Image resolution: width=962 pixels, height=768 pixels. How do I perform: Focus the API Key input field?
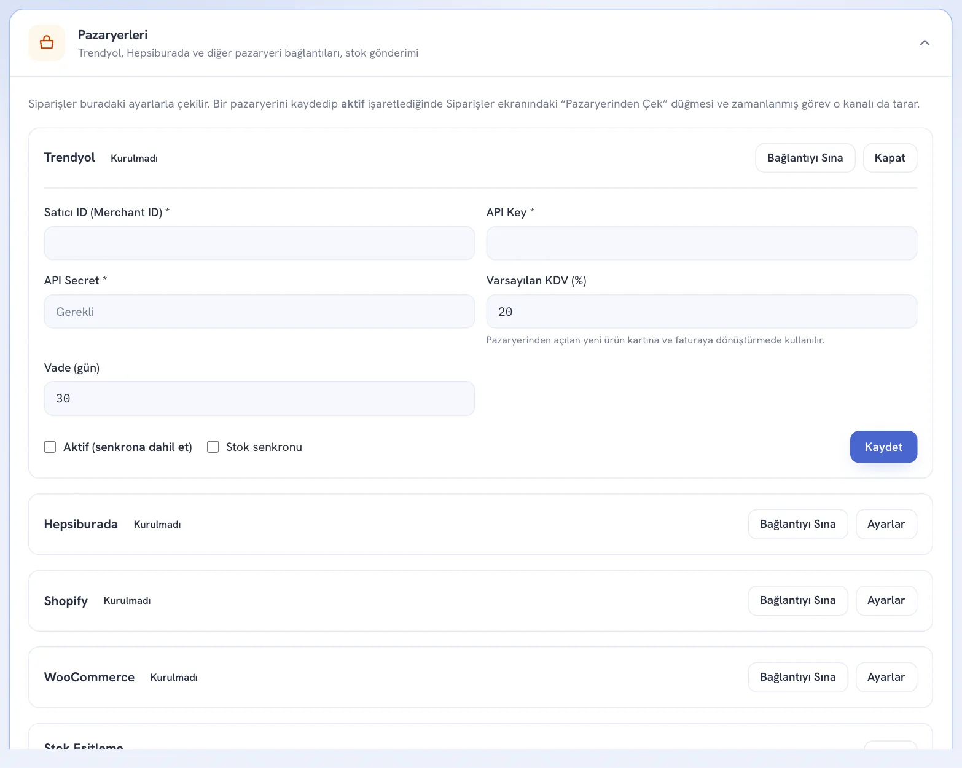[702, 243]
